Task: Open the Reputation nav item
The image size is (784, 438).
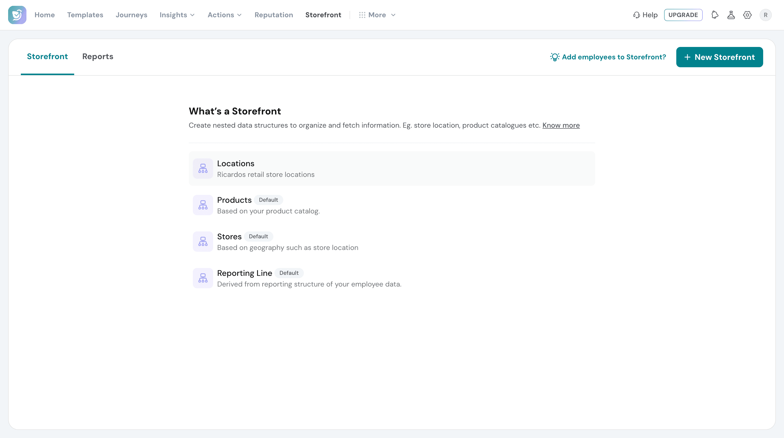Action: (x=274, y=15)
